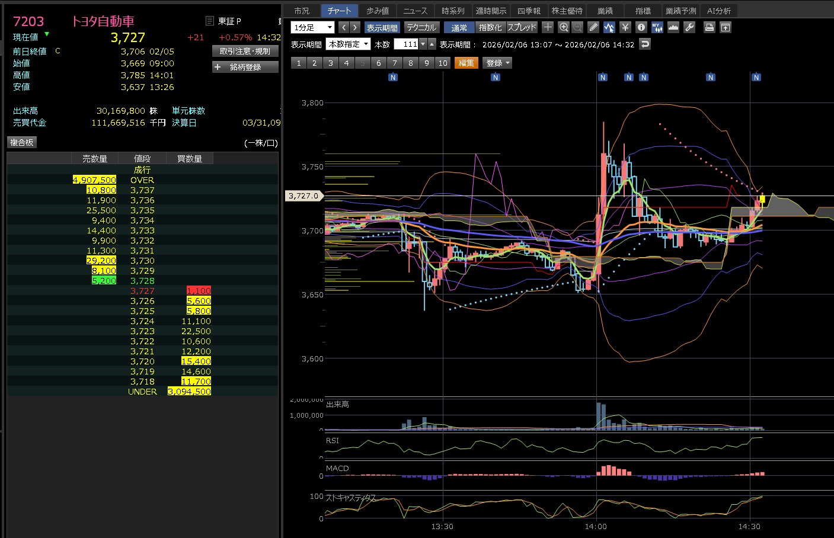Open the 登録 dropdown menu
The width and height of the screenshot is (834, 538).
coord(498,63)
